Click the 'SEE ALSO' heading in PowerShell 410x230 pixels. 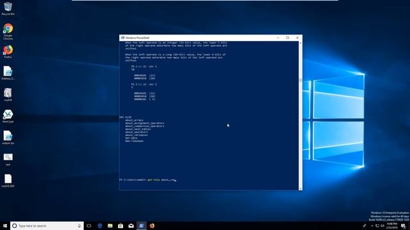point(126,118)
